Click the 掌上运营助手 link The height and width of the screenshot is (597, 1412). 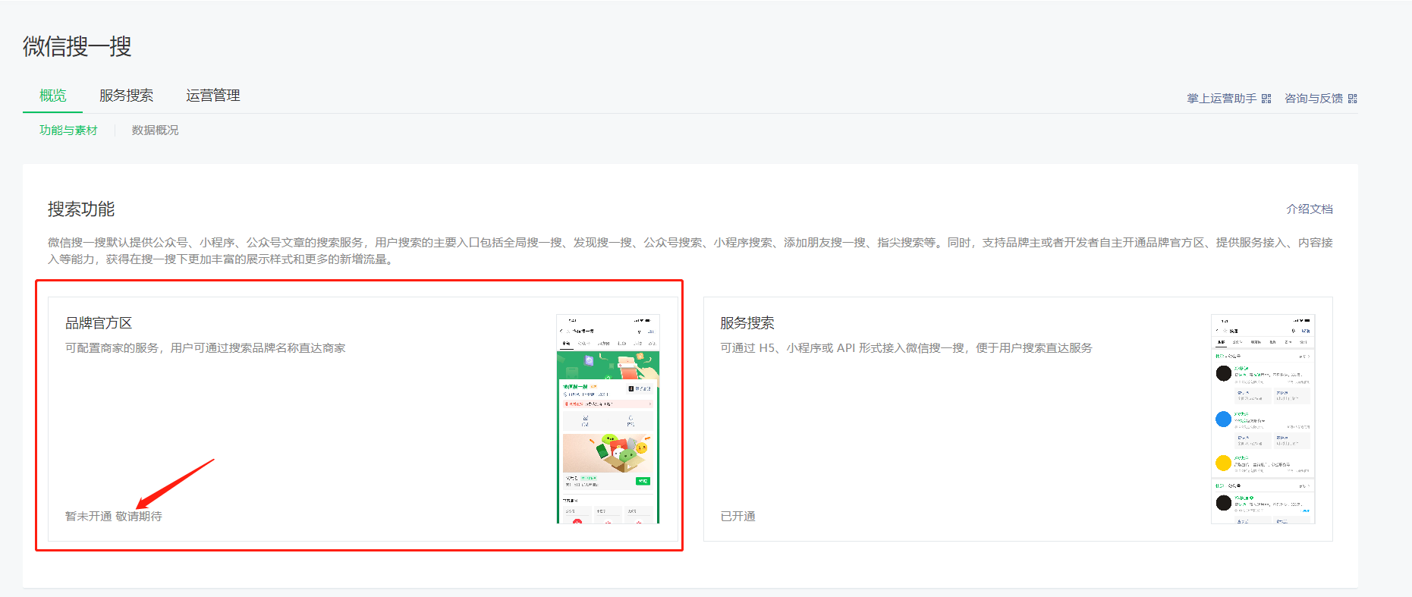pos(1222,99)
